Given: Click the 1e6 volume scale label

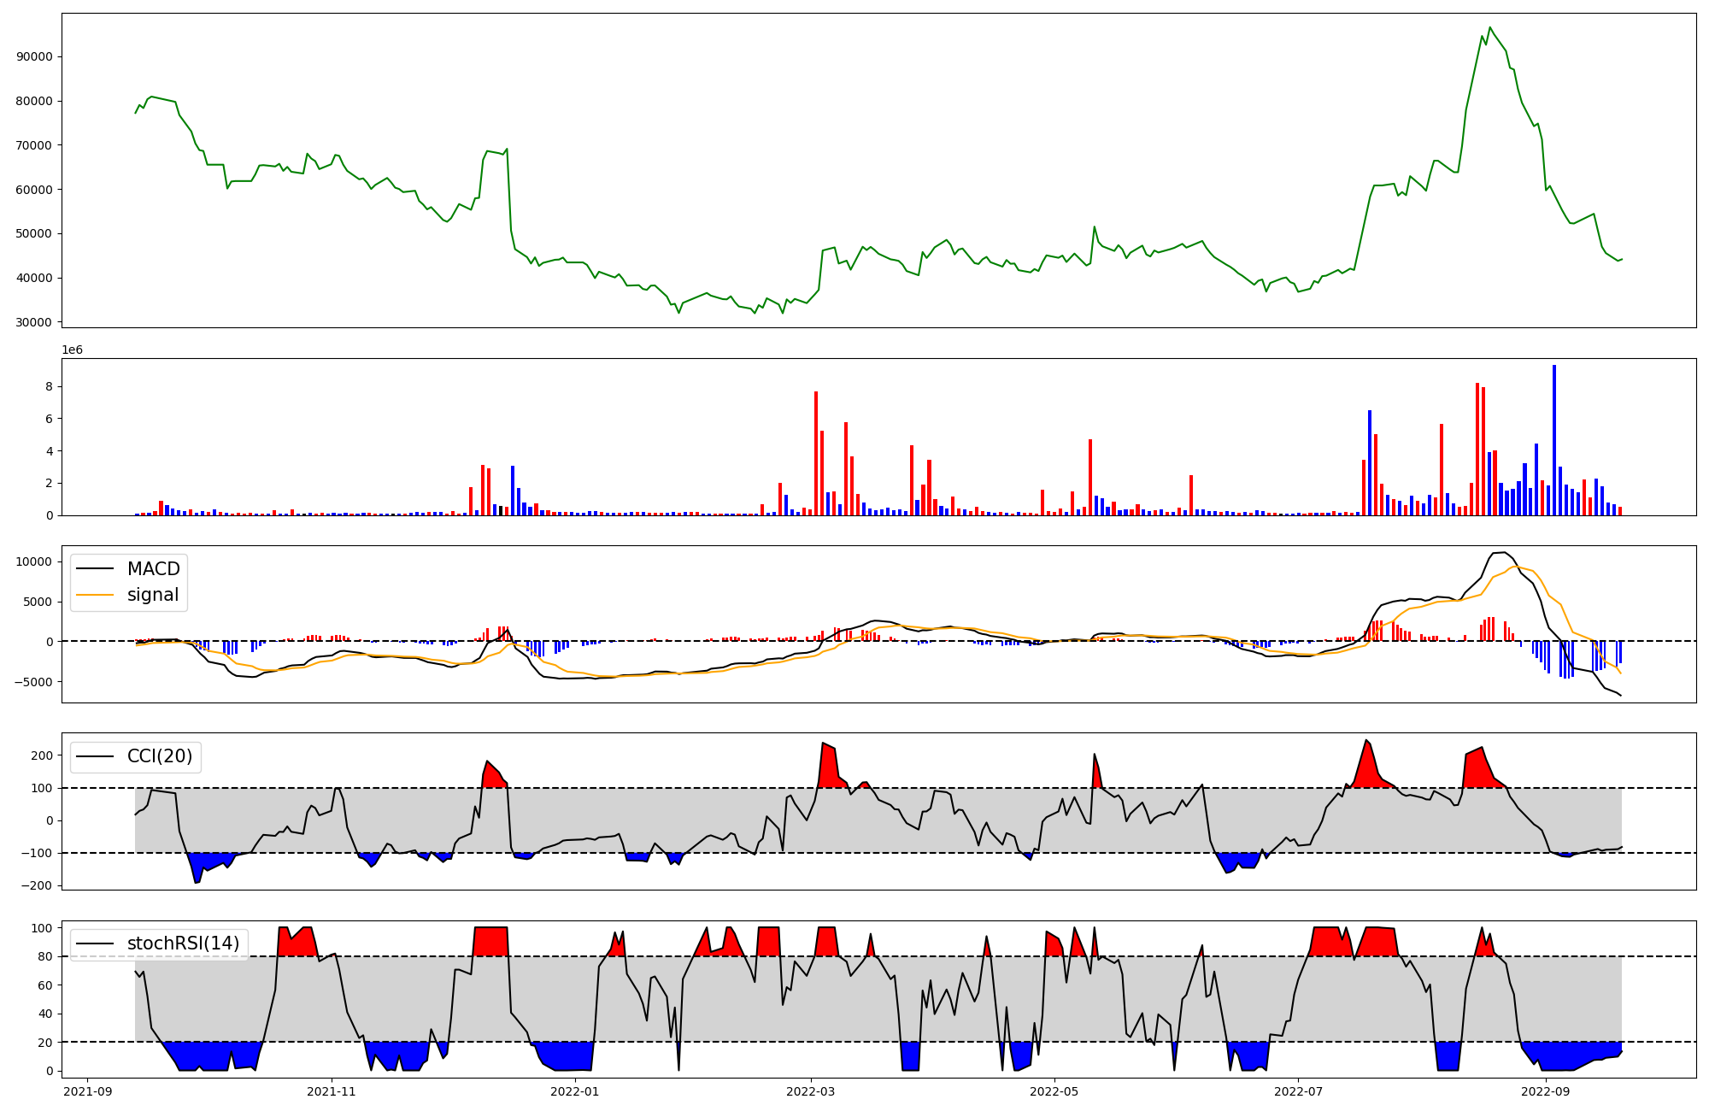Looking at the screenshot, I should coord(72,350).
